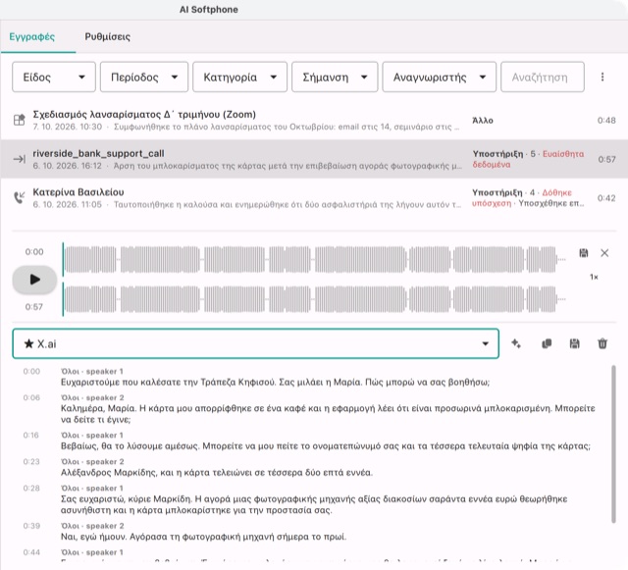Save transcript with the floppy disk icon
The width and height of the screenshot is (628, 570).
point(574,343)
